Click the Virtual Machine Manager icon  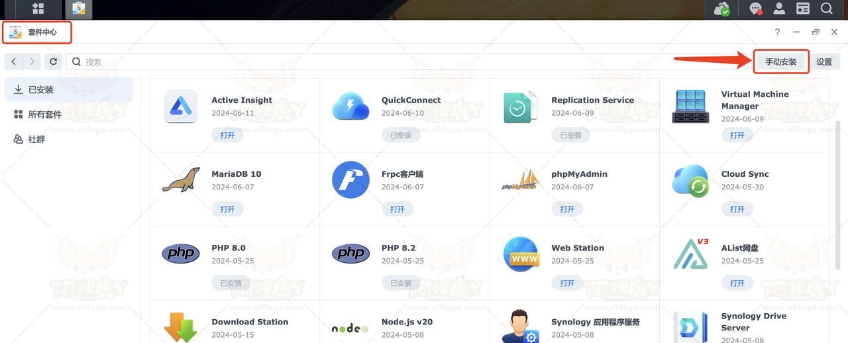(690, 107)
